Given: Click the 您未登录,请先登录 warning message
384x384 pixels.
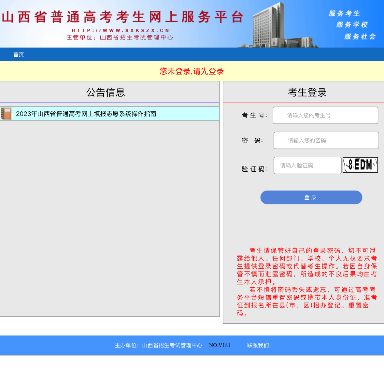Looking at the screenshot, I should (x=192, y=71).
